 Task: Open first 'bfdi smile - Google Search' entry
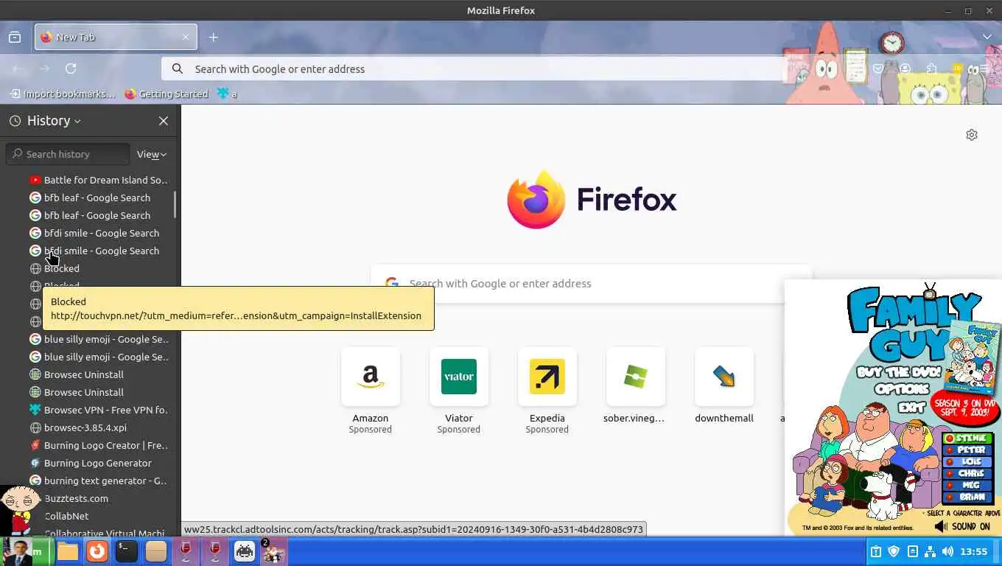pos(94,233)
